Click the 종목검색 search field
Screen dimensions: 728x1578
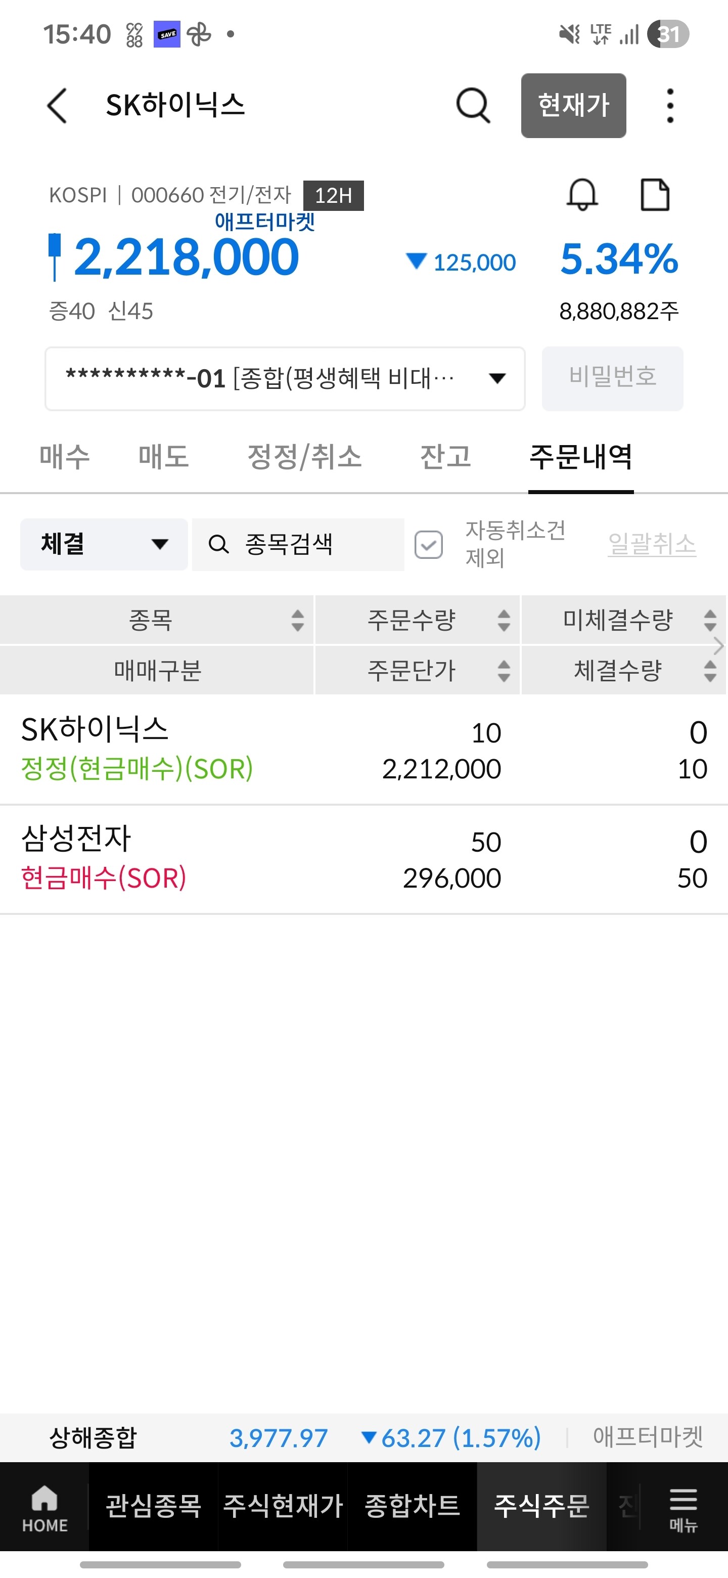(x=298, y=545)
